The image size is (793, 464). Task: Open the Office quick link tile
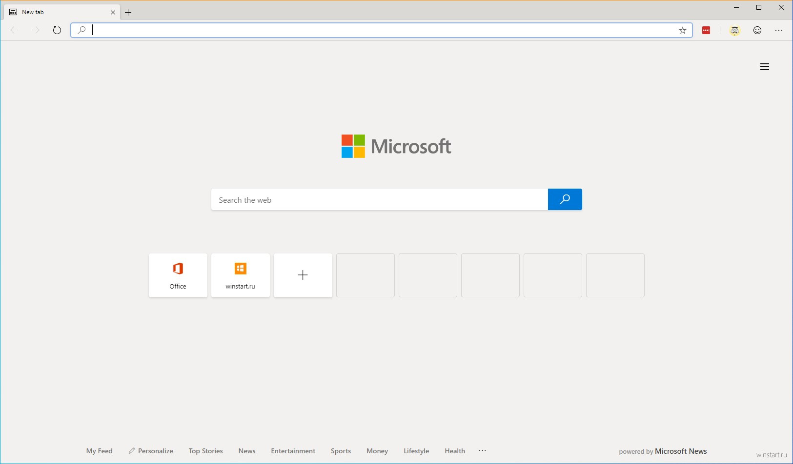click(178, 275)
